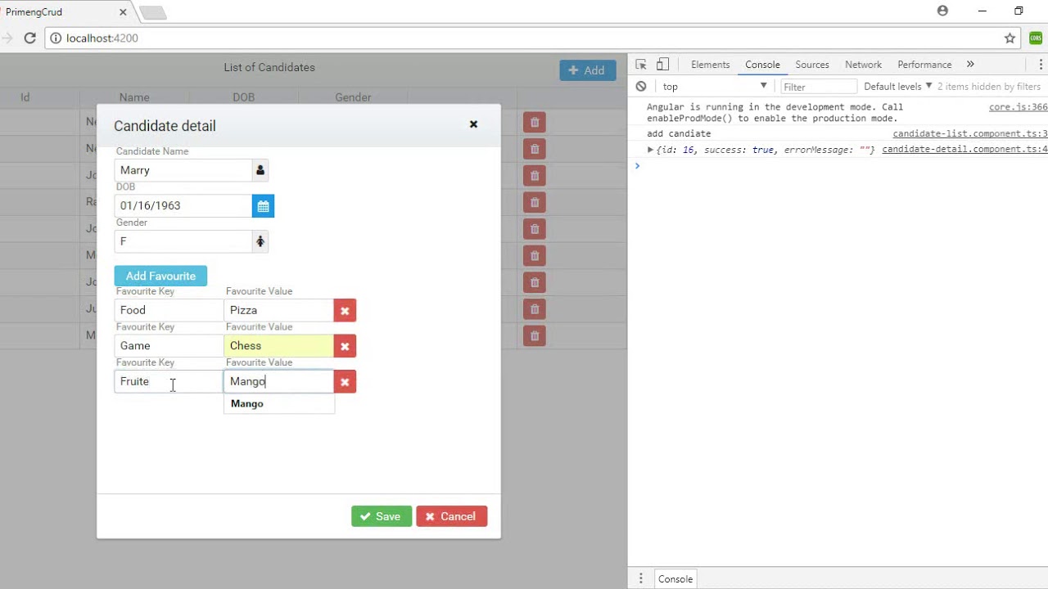Toggle the DevTools device toolbar
Viewport: 1048px width, 589px height.
tap(663, 65)
